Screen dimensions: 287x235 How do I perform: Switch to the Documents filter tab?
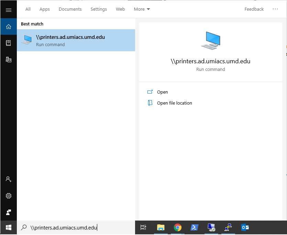[70, 9]
